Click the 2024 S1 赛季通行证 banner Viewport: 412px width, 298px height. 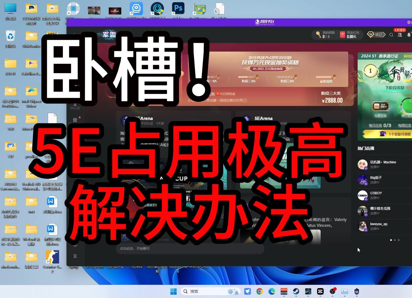pyautogui.click(x=385, y=56)
